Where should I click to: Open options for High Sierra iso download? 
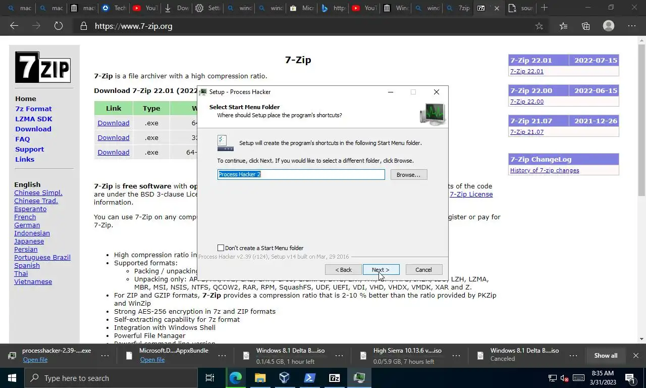(456, 356)
